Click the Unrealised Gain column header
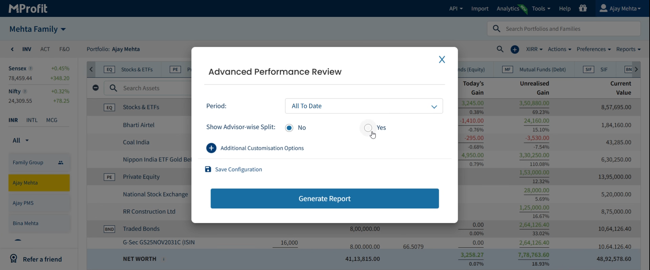The height and width of the screenshot is (270, 650). click(535, 88)
